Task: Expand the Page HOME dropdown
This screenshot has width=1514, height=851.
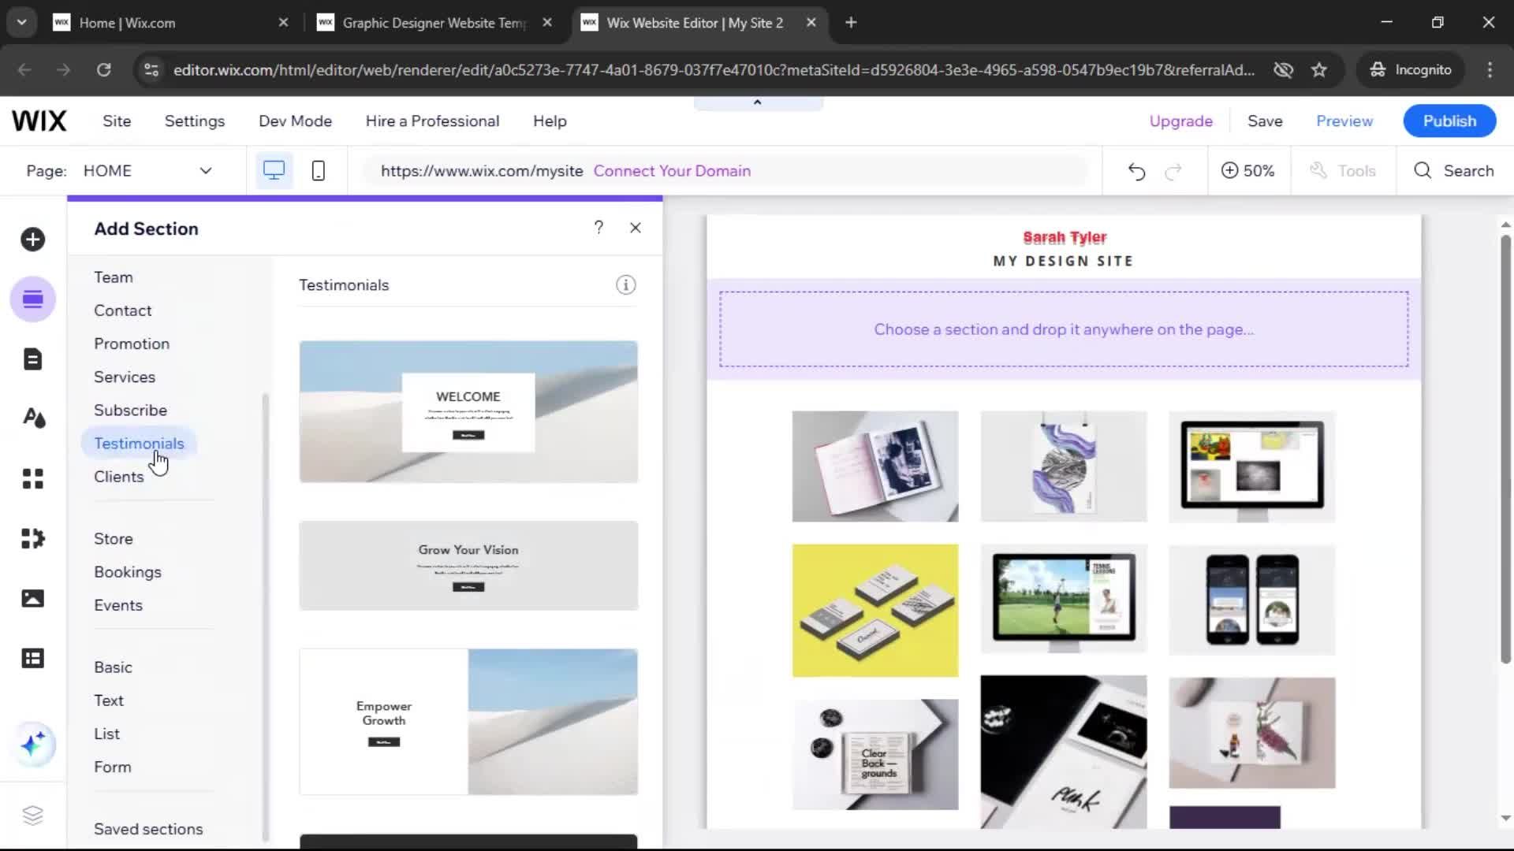Action: pyautogui.click(x=148, y=171)
